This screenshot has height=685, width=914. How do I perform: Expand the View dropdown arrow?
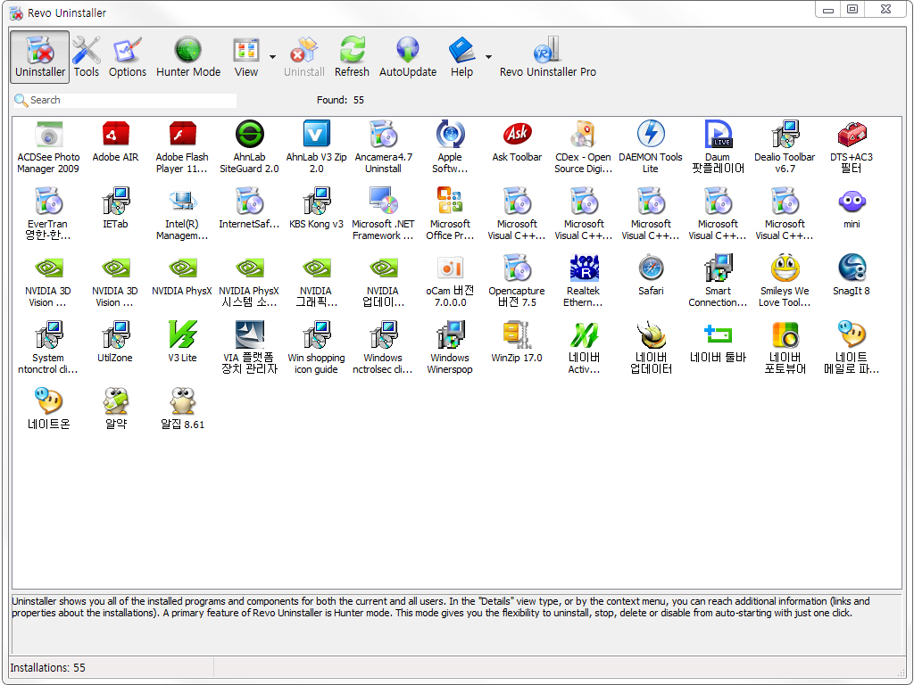coord(272,57)
